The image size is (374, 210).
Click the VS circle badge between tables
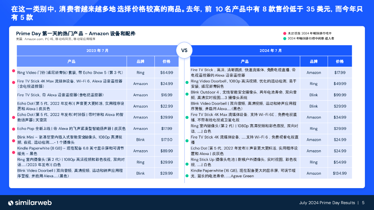click(184, 50)
